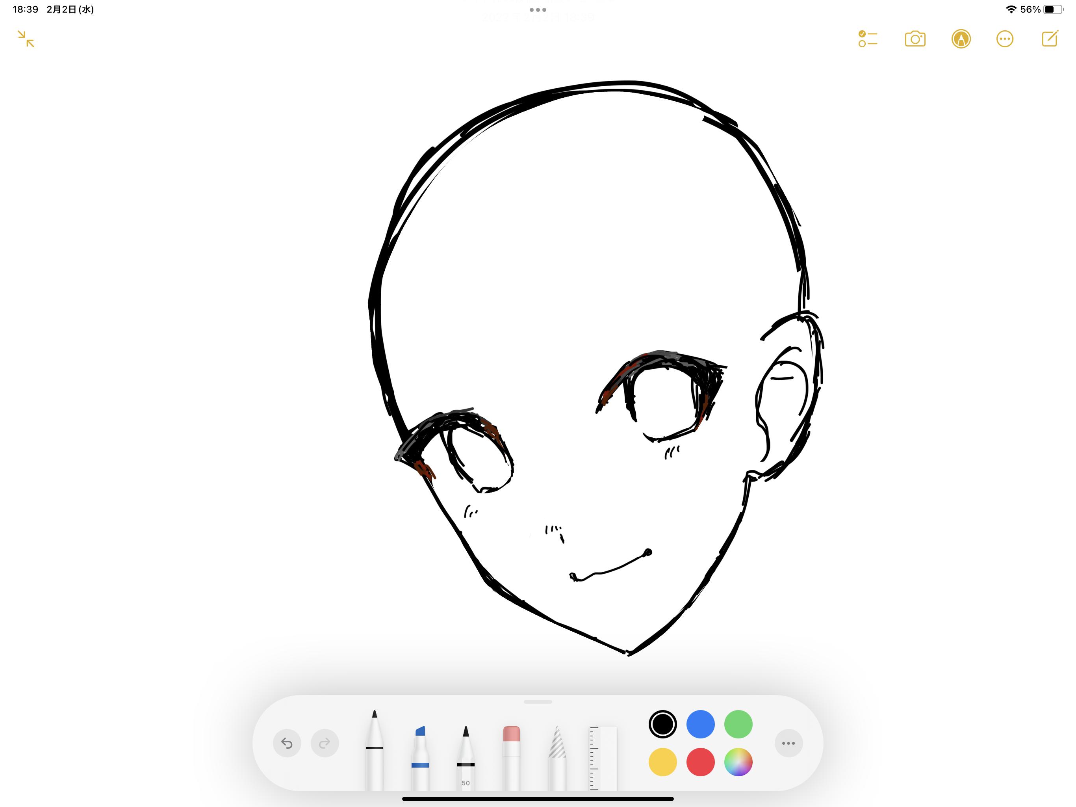Viewport: 1076px width, 807px height.
Task: Open the rainbow color picker wheel
Action: (x=738, y=762)
